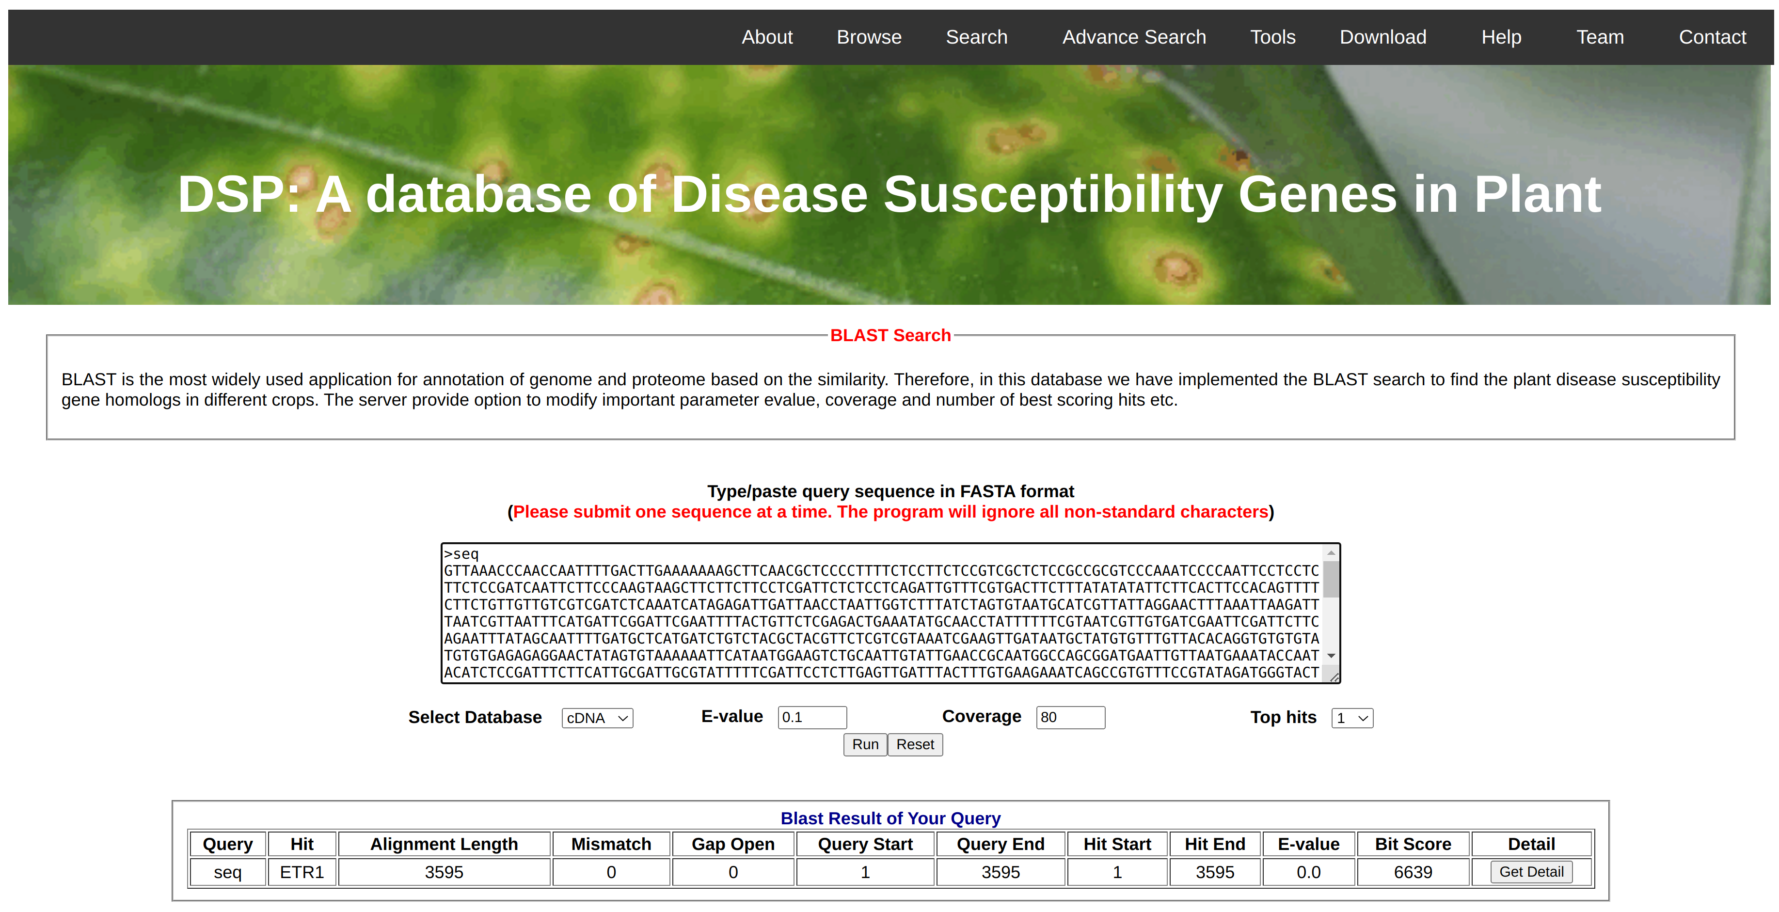
Task: Focus the Coverage input field
Action: click(1070, 717)
